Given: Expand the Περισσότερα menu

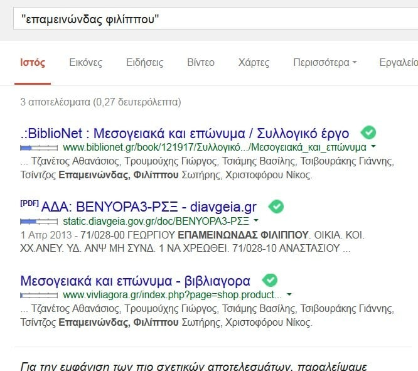Looking at the screenshot, I should [325, 62].
